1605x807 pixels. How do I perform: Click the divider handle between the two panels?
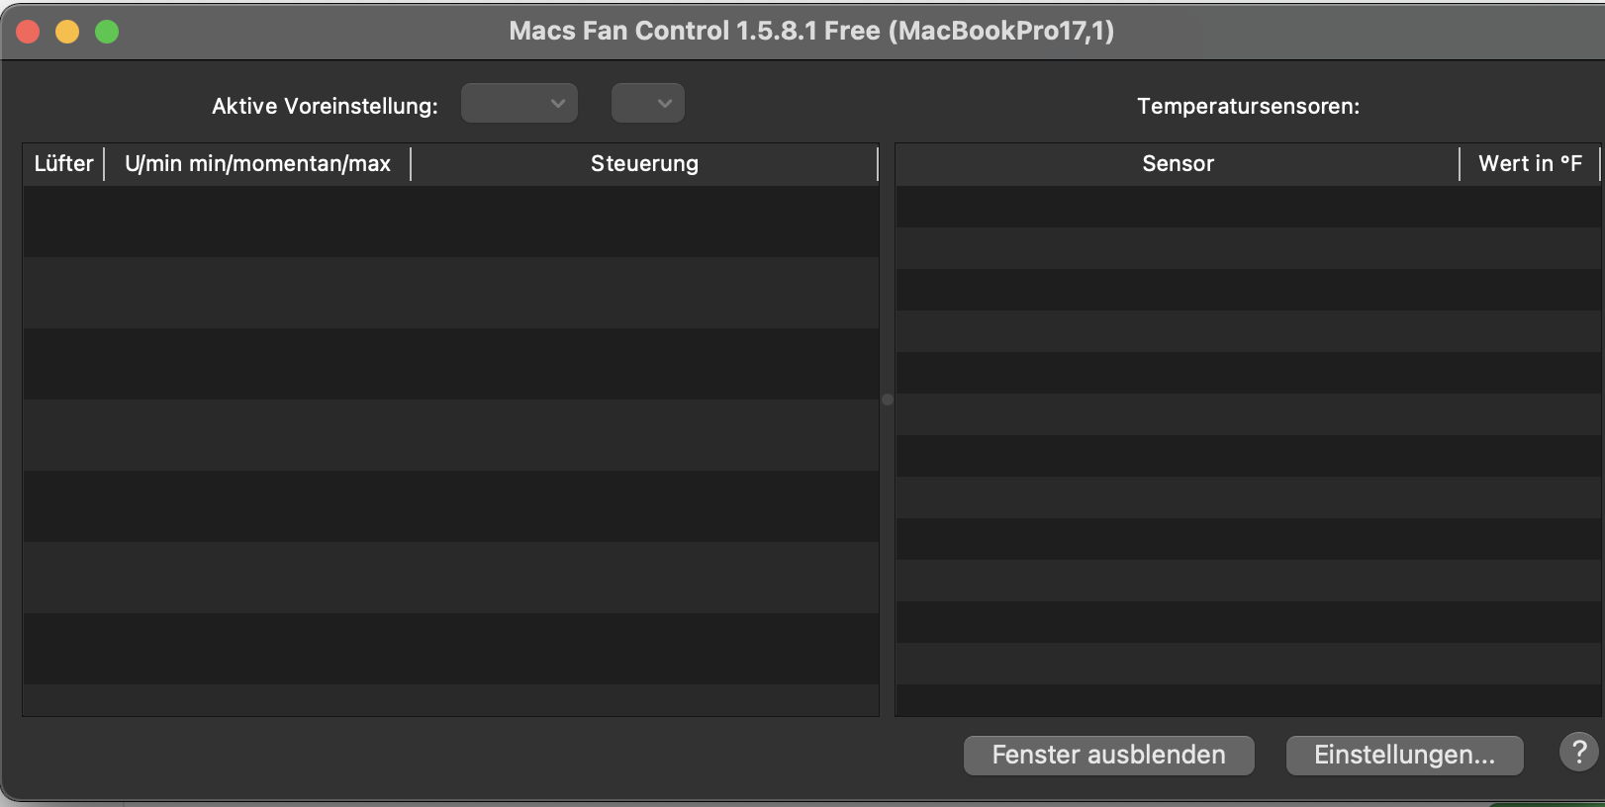(x=888, y=401)
